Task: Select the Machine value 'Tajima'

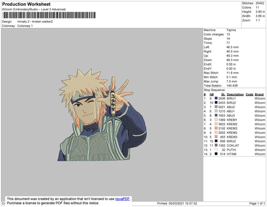Action: point(231,30)
